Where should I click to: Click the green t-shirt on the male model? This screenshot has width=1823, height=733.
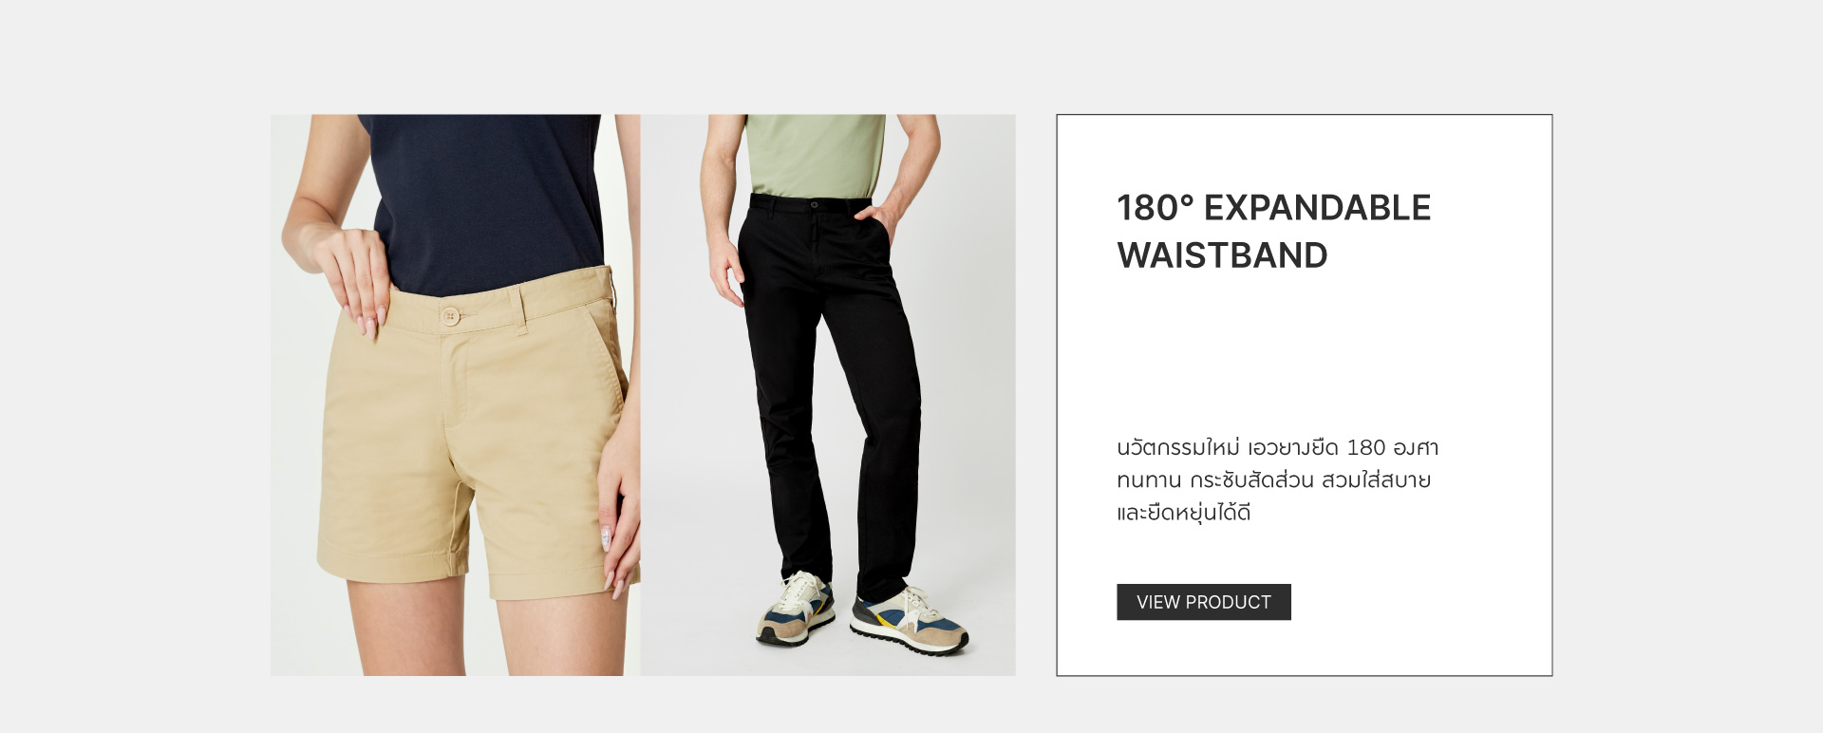[x=816, y=155]
